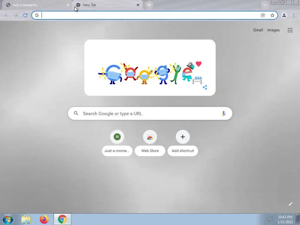This screenshot has width=300, height=225.
Task: Click the Google G icon in the address bar
Action: click(x=37, y=15)
